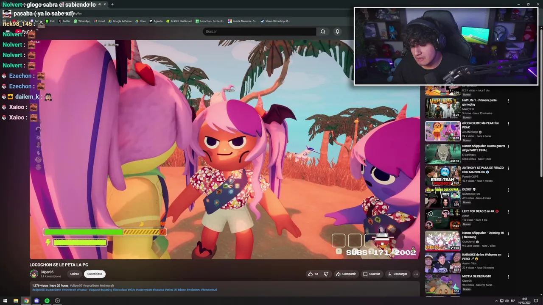The width and height of the screenshot is (543, 305).
Task: Open the #locochon hashtag link
Action: [x=120, y=290]
